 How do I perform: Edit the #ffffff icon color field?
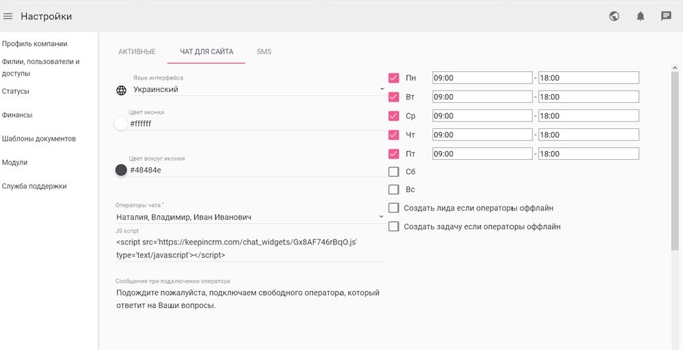[257, 124]
